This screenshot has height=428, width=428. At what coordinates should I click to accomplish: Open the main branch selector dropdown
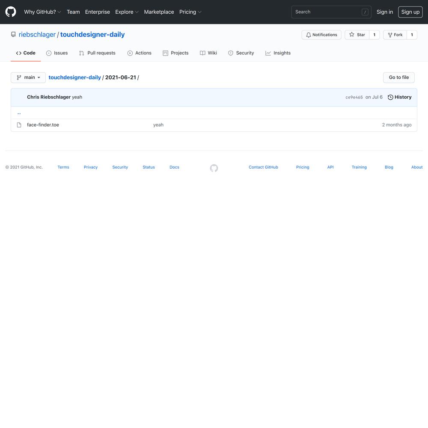tap(28, 77)
